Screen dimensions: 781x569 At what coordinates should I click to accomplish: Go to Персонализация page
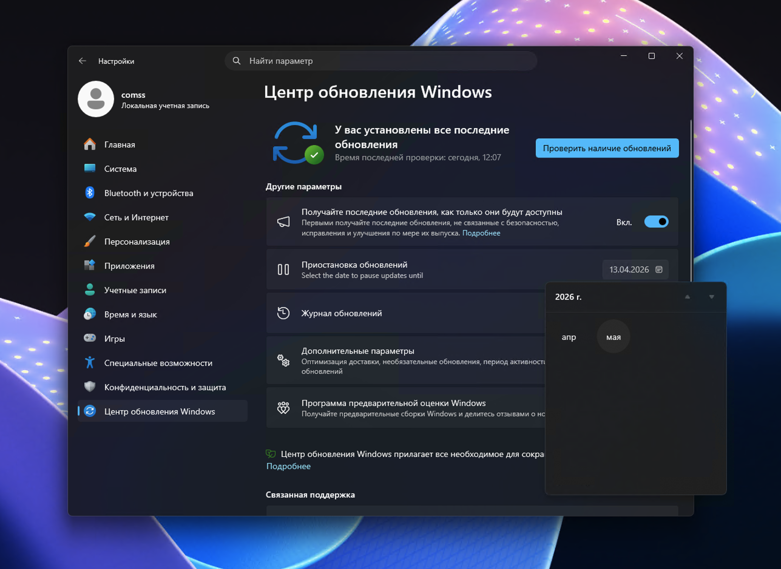coord(137,242)
